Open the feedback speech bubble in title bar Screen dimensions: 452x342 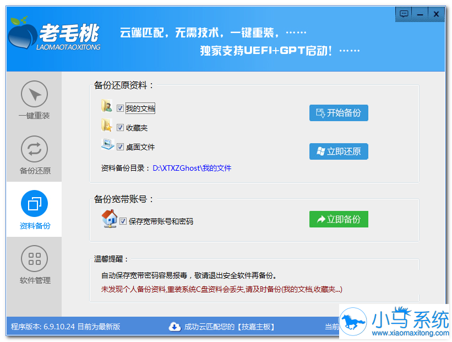point(404,14)
